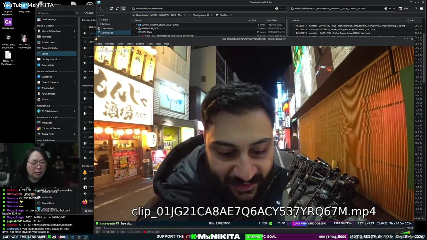Open Game Controller settings
The image size is (427, 240).
(56, 48)
